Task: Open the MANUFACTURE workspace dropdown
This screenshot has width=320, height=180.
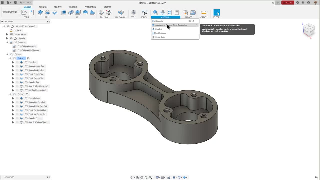Action: tap(11, 12)
